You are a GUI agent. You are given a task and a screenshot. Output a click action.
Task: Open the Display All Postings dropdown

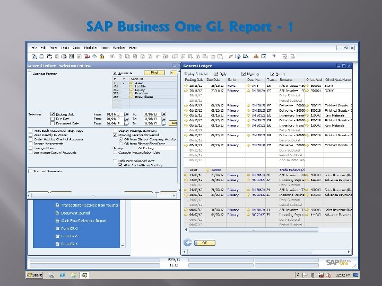coord(157,148)
